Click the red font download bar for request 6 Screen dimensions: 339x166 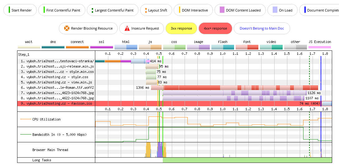(235, 88)
